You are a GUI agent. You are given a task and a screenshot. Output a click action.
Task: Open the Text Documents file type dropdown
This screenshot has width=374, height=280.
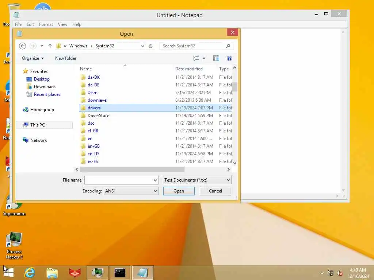click(197, 180)
